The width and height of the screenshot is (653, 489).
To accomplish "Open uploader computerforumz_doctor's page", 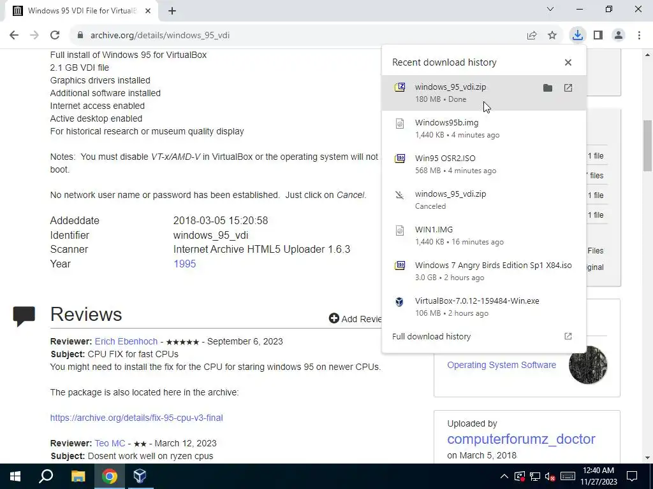I will [521, 439].
